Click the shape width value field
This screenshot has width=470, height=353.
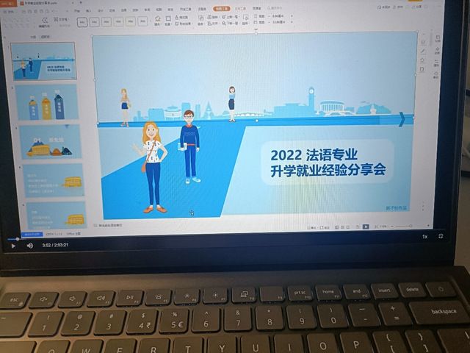point(278,22)
